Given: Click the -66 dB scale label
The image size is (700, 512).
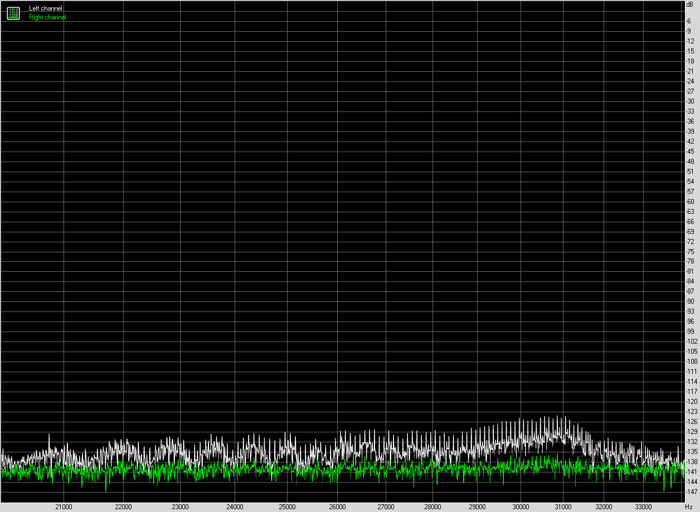Looking at the screenshot, I should point(690,222).
